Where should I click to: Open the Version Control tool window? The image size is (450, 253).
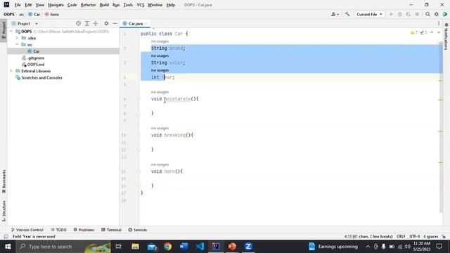pos(27,230)
